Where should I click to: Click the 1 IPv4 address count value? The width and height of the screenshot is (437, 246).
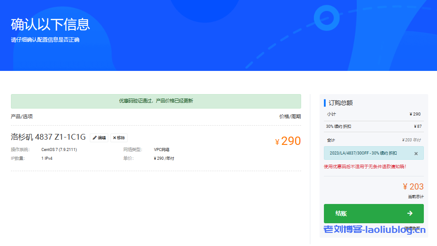pos(47,158)
